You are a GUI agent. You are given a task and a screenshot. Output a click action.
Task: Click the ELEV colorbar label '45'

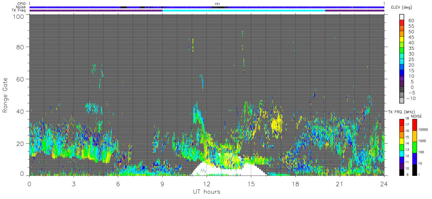(411, 37)
